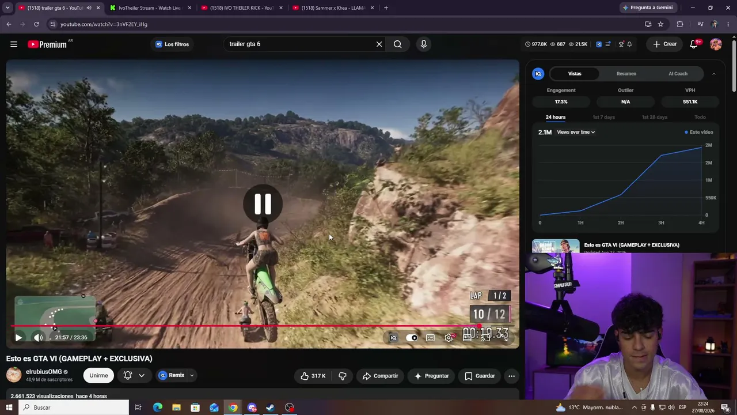Play the video with bottom-left play button

(18, 338)
